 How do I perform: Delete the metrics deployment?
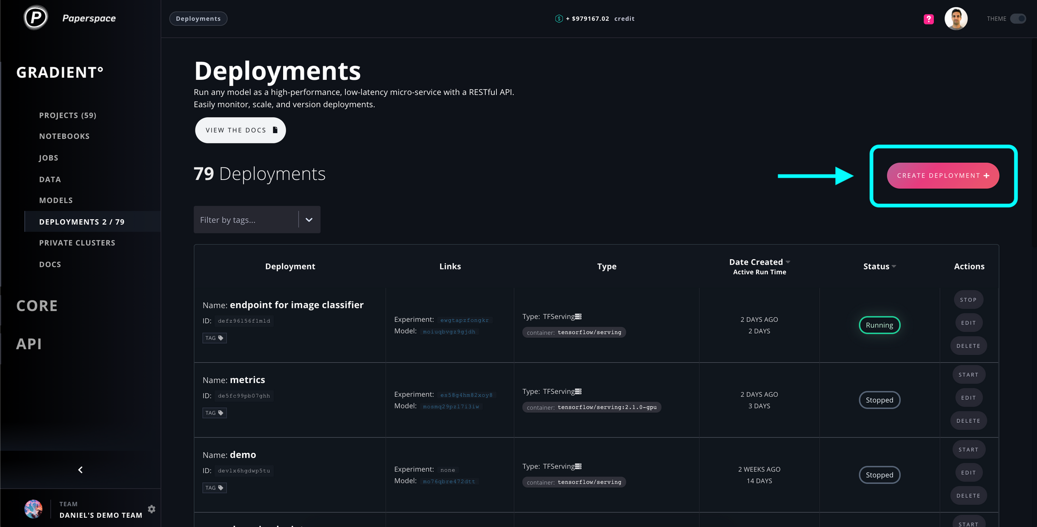point(968,421)
